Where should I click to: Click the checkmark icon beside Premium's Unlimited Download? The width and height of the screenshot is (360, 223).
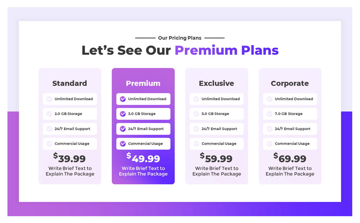point(122,99)
